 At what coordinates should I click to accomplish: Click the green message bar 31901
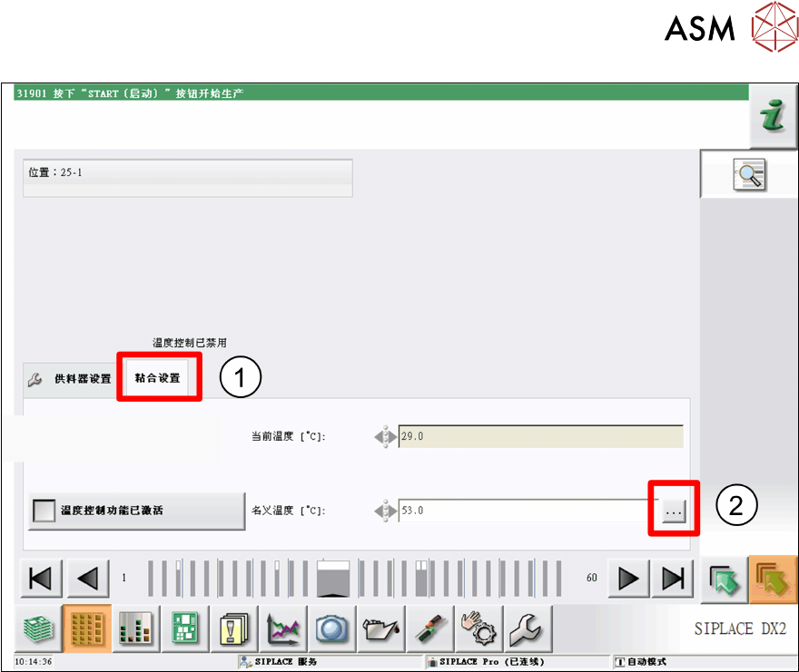click(x=380, y=93)
